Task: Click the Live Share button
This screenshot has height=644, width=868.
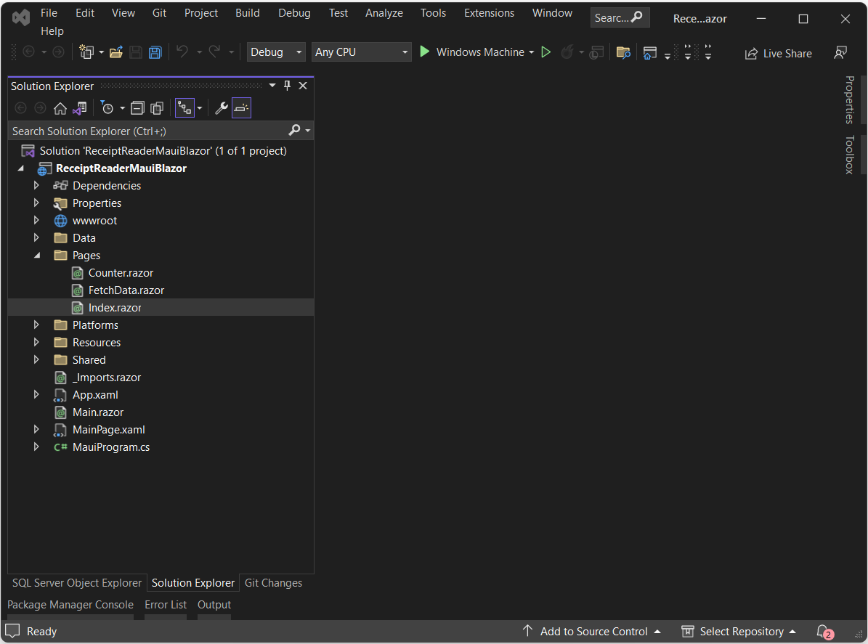Action: click(779, 54)
